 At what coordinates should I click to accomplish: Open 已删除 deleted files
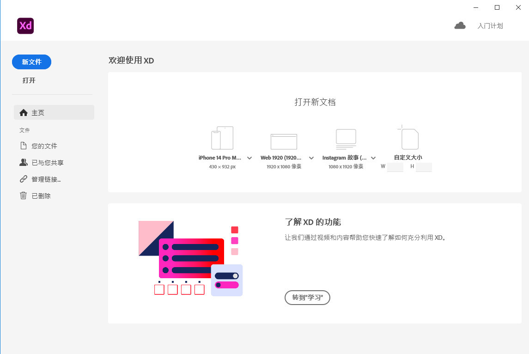coord(41,196)
